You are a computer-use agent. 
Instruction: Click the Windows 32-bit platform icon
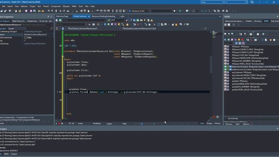pos(130,11)
